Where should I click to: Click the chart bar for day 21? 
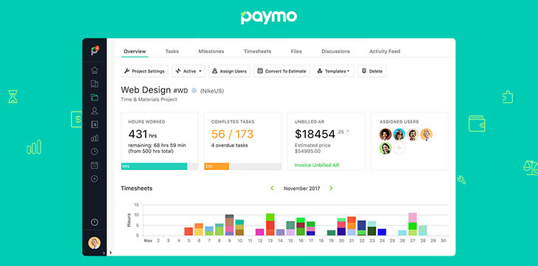point(352,226)
